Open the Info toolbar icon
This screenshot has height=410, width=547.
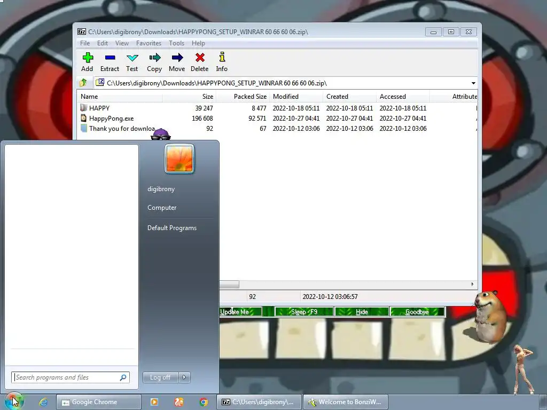pos(222,57)
